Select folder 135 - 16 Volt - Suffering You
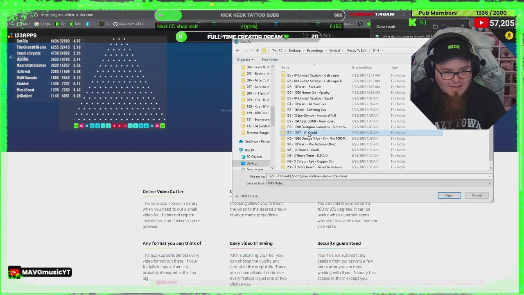Viewport: 524px width, 295px height. pos(306,110)
